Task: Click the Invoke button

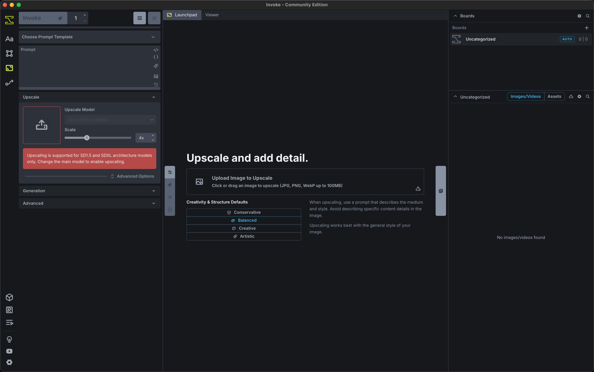Action: [x=43, y=18]
